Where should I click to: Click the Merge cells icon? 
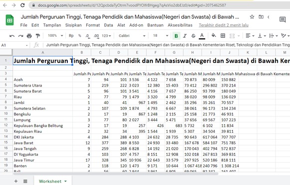point(232,36)
